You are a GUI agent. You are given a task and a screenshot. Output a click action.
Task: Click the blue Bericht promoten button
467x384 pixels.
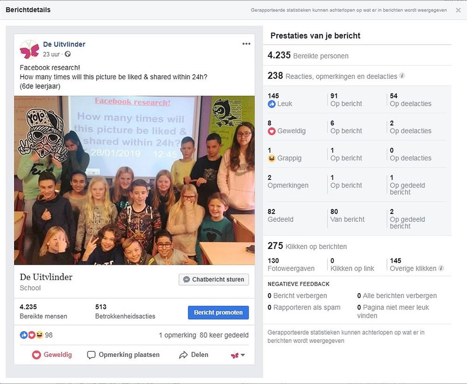218,312
